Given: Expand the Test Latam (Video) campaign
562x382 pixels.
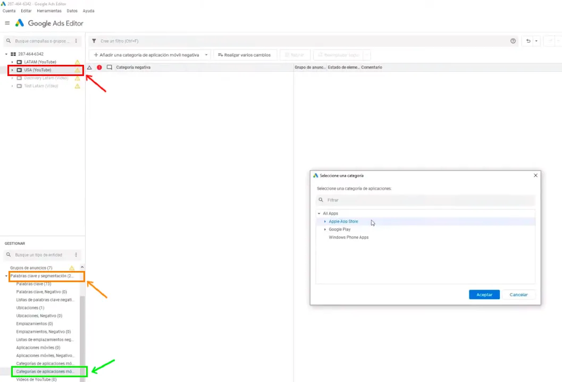Looking at the screenshot, I should pyautogui.click(x=12, y=86).
